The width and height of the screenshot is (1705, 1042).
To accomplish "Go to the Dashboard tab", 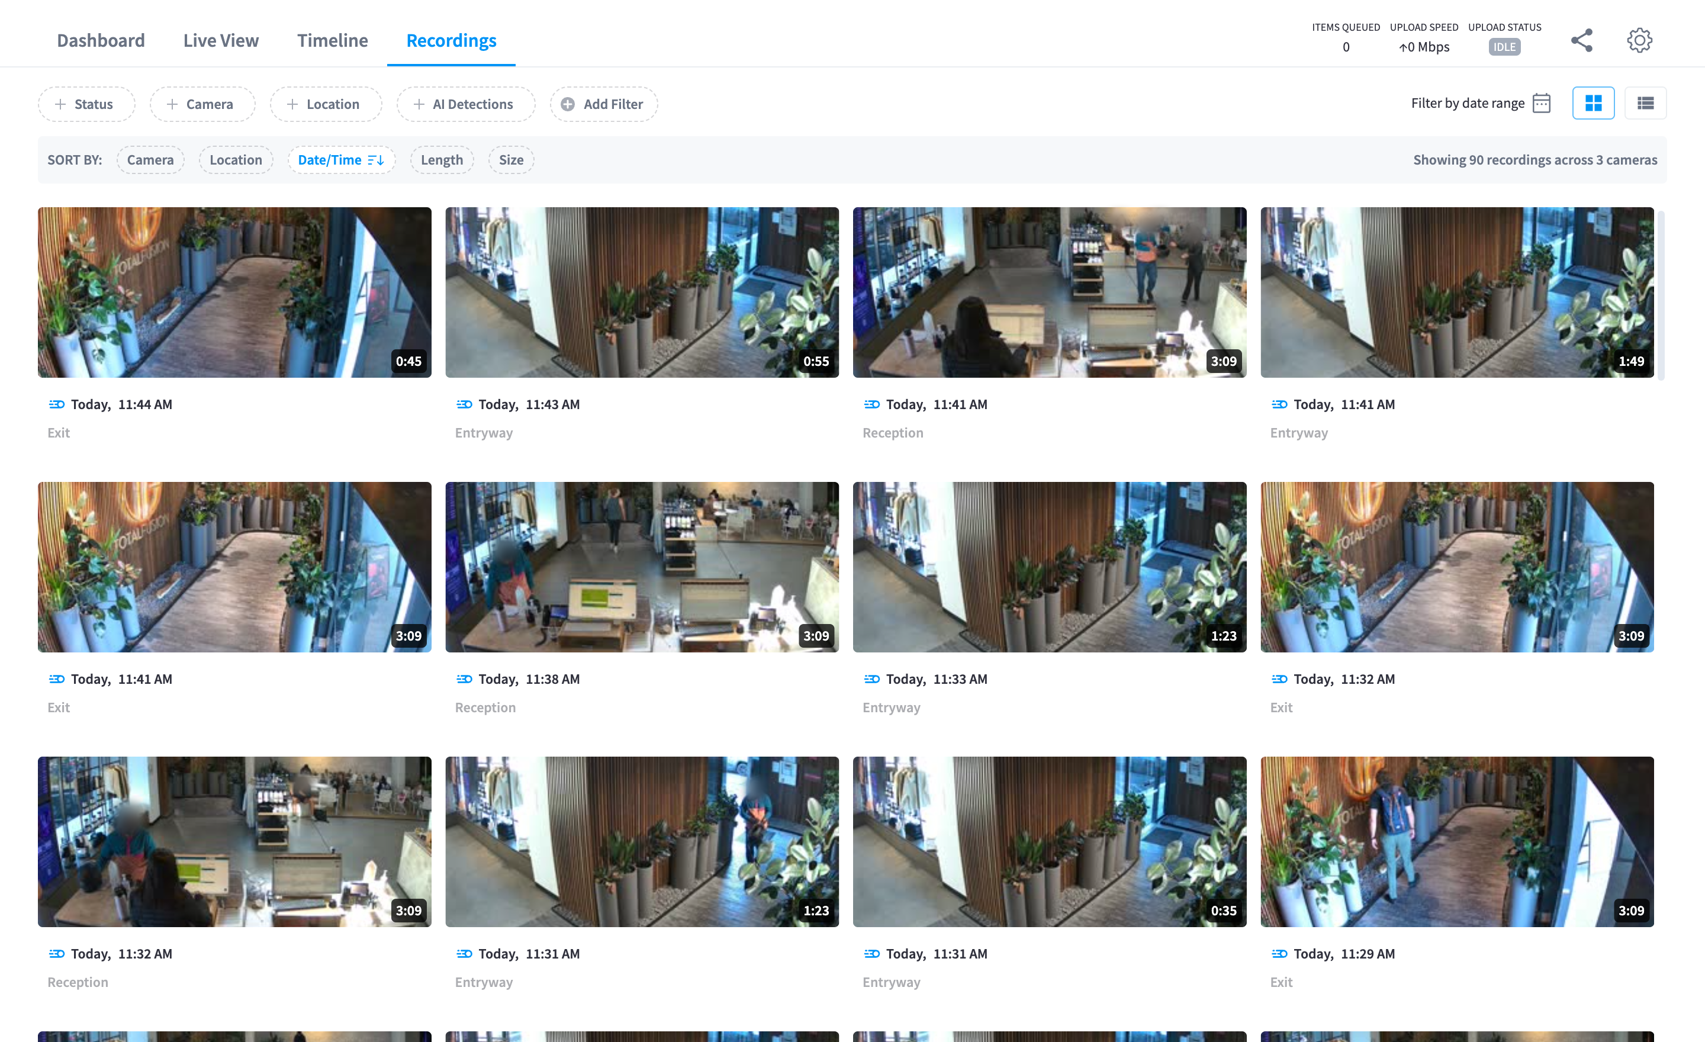I will point(101,40).
